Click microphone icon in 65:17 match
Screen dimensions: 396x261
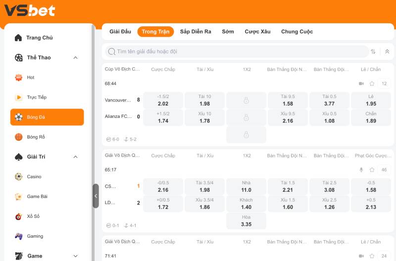361,170
